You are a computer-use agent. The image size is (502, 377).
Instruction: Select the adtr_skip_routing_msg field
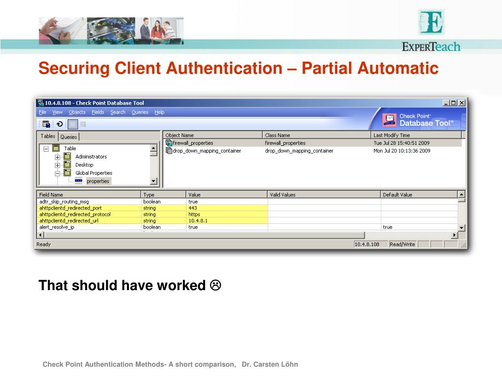64,202
